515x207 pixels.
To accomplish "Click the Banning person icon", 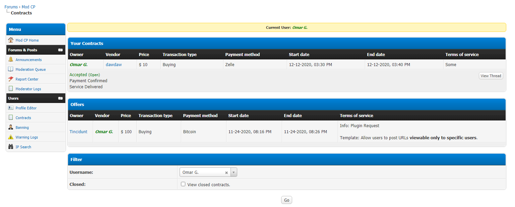I will click(x=11, y=127).
